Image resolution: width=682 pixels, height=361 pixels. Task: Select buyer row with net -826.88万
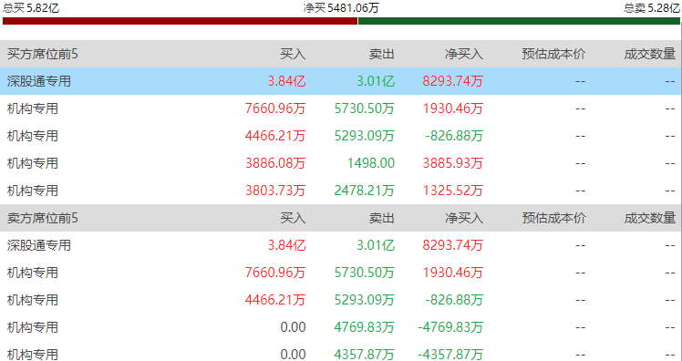click(341, 136)
